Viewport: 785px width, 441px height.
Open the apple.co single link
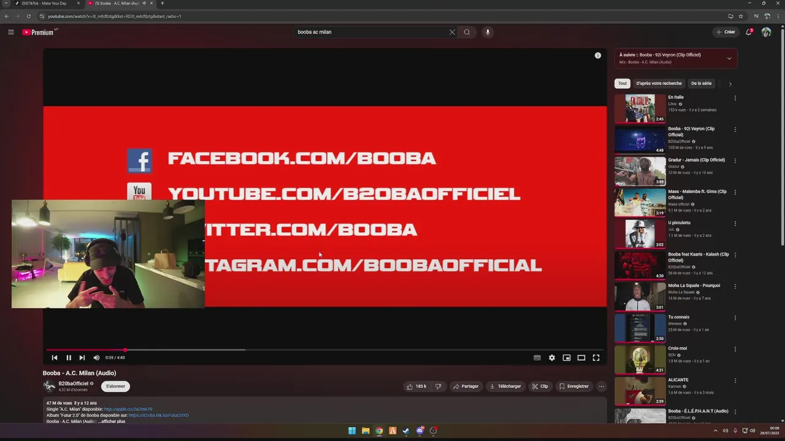tap(128, 409)
